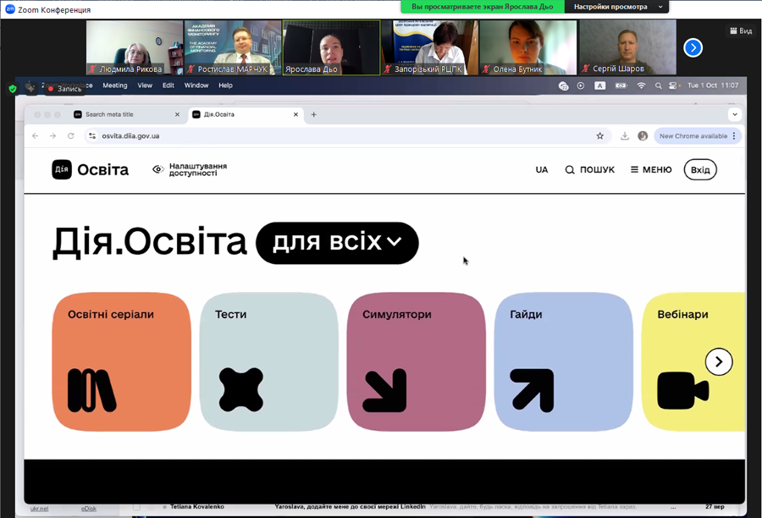Select Ярослава Дьо video thumbnail
The width and height of the screenshot is (762, 518).
(x=331, y=47)
